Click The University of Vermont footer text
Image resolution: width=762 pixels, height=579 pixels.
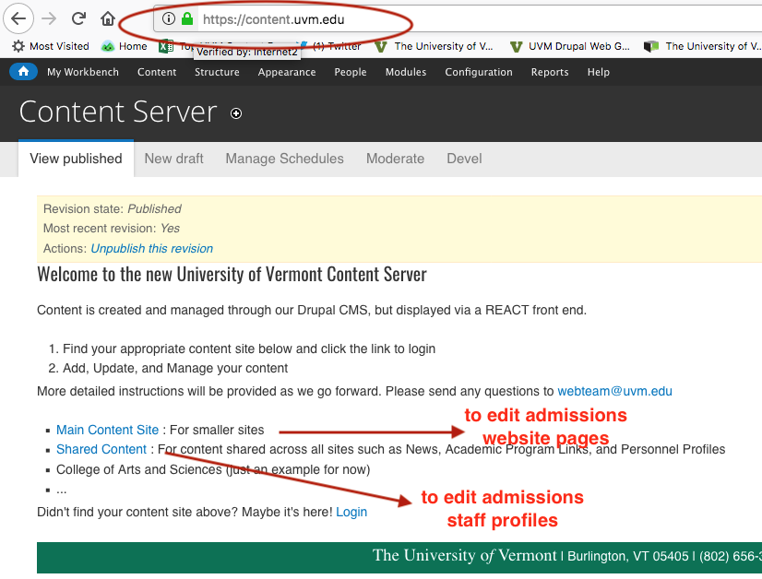464,555
